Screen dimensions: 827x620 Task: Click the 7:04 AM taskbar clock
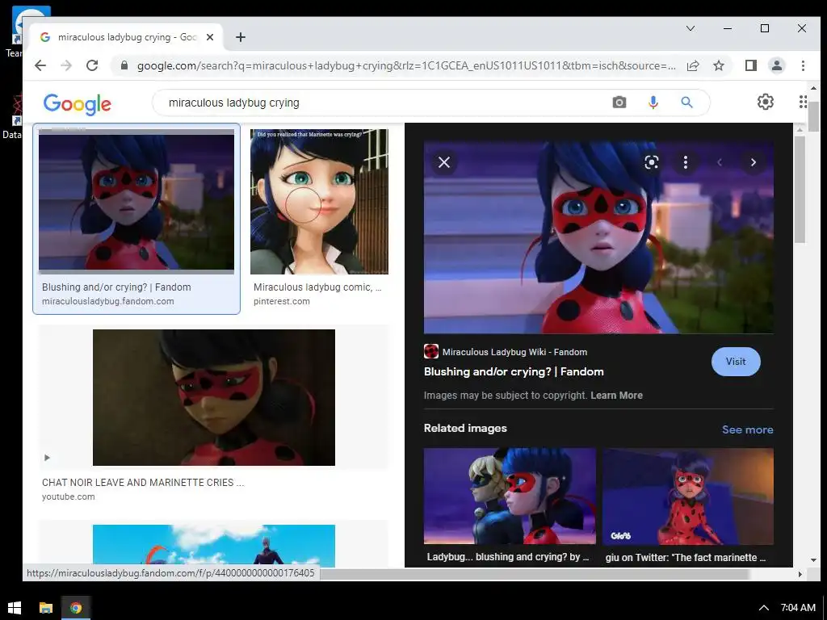pos(798,608)
